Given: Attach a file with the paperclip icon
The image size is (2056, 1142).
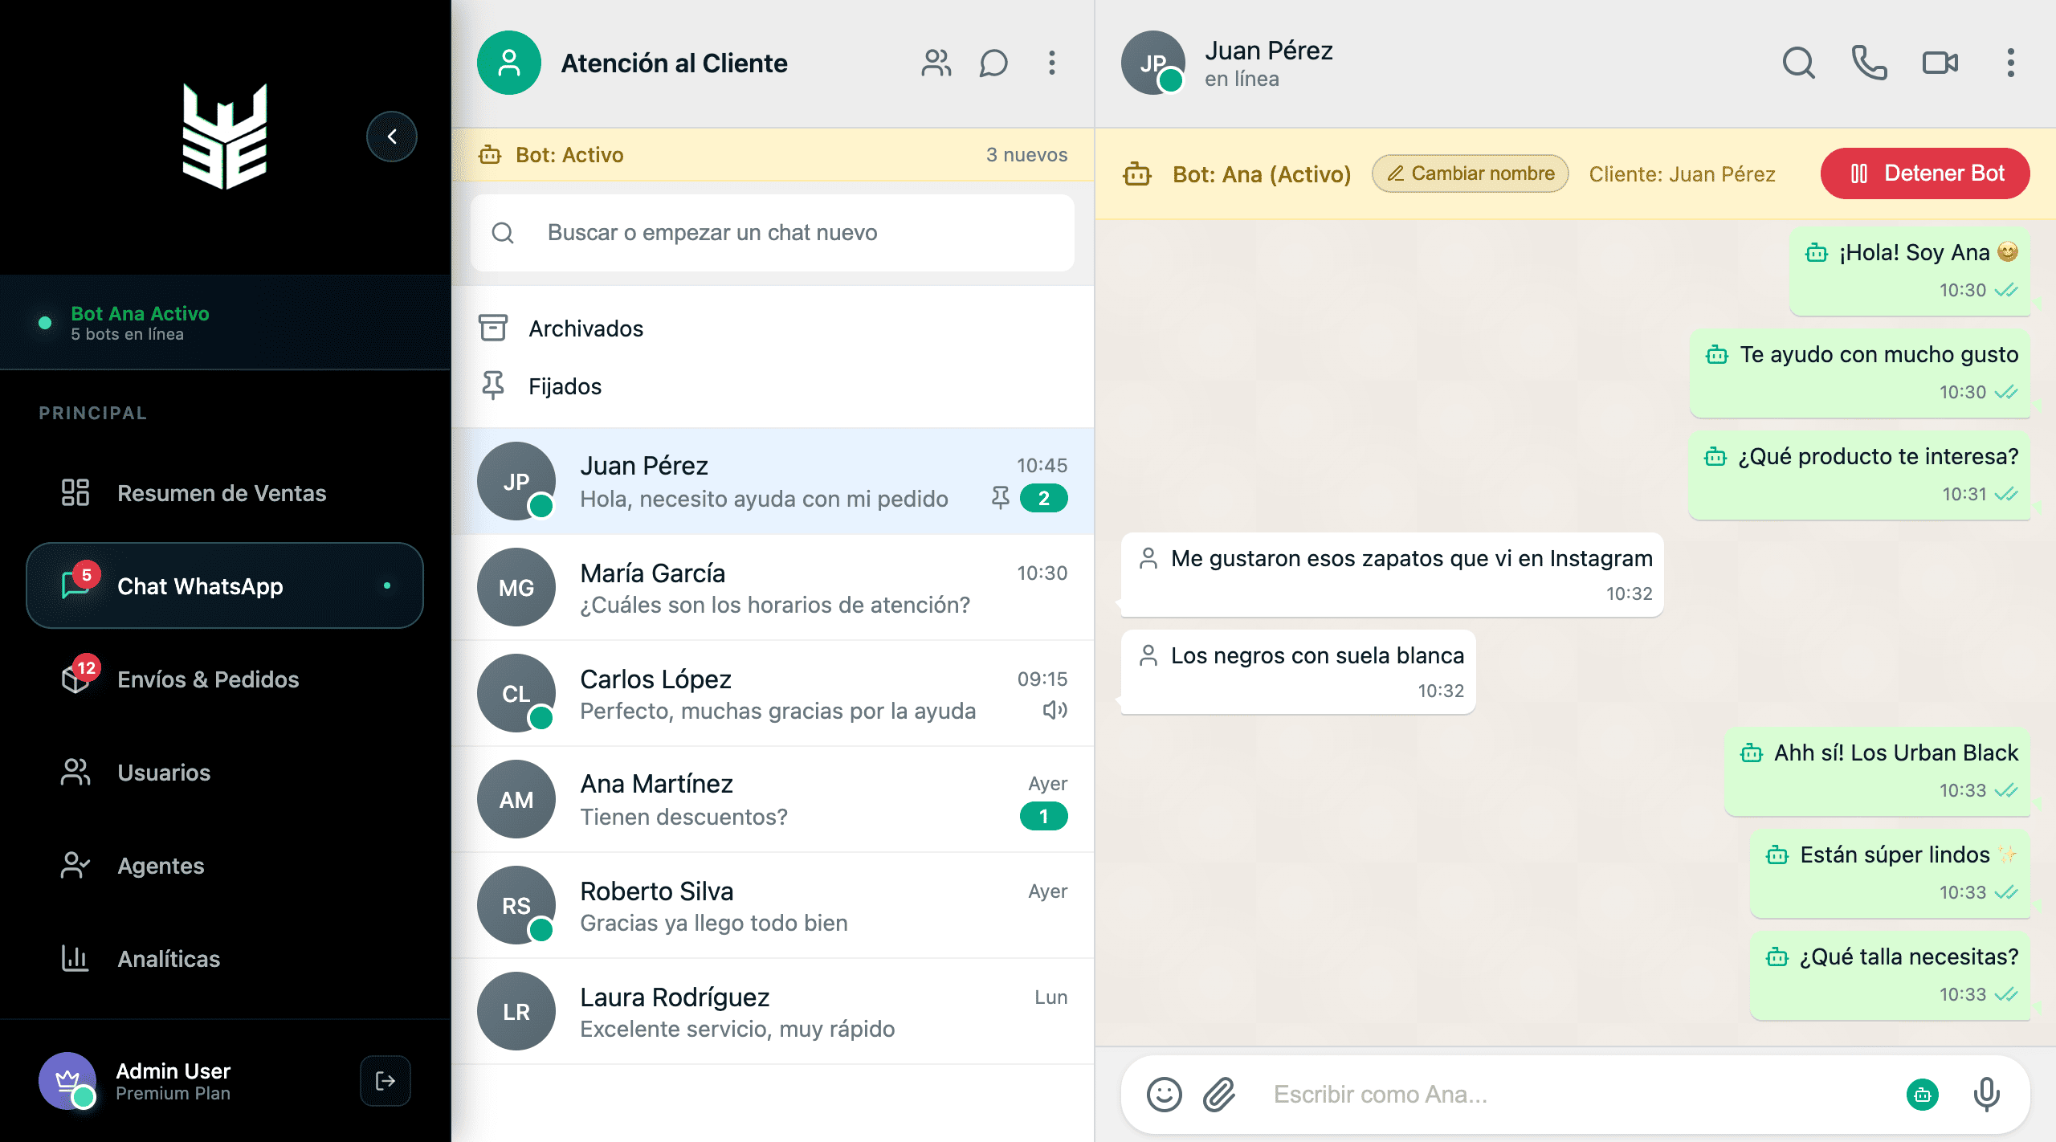Looking at the screenshot, I should pos(1218,1095).
